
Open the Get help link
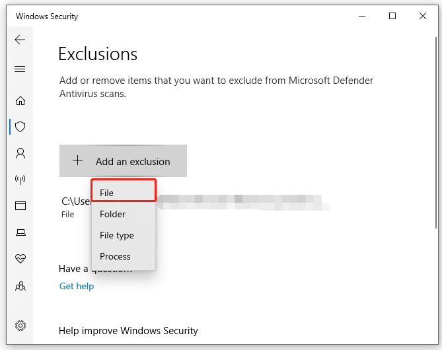point(77,286)
